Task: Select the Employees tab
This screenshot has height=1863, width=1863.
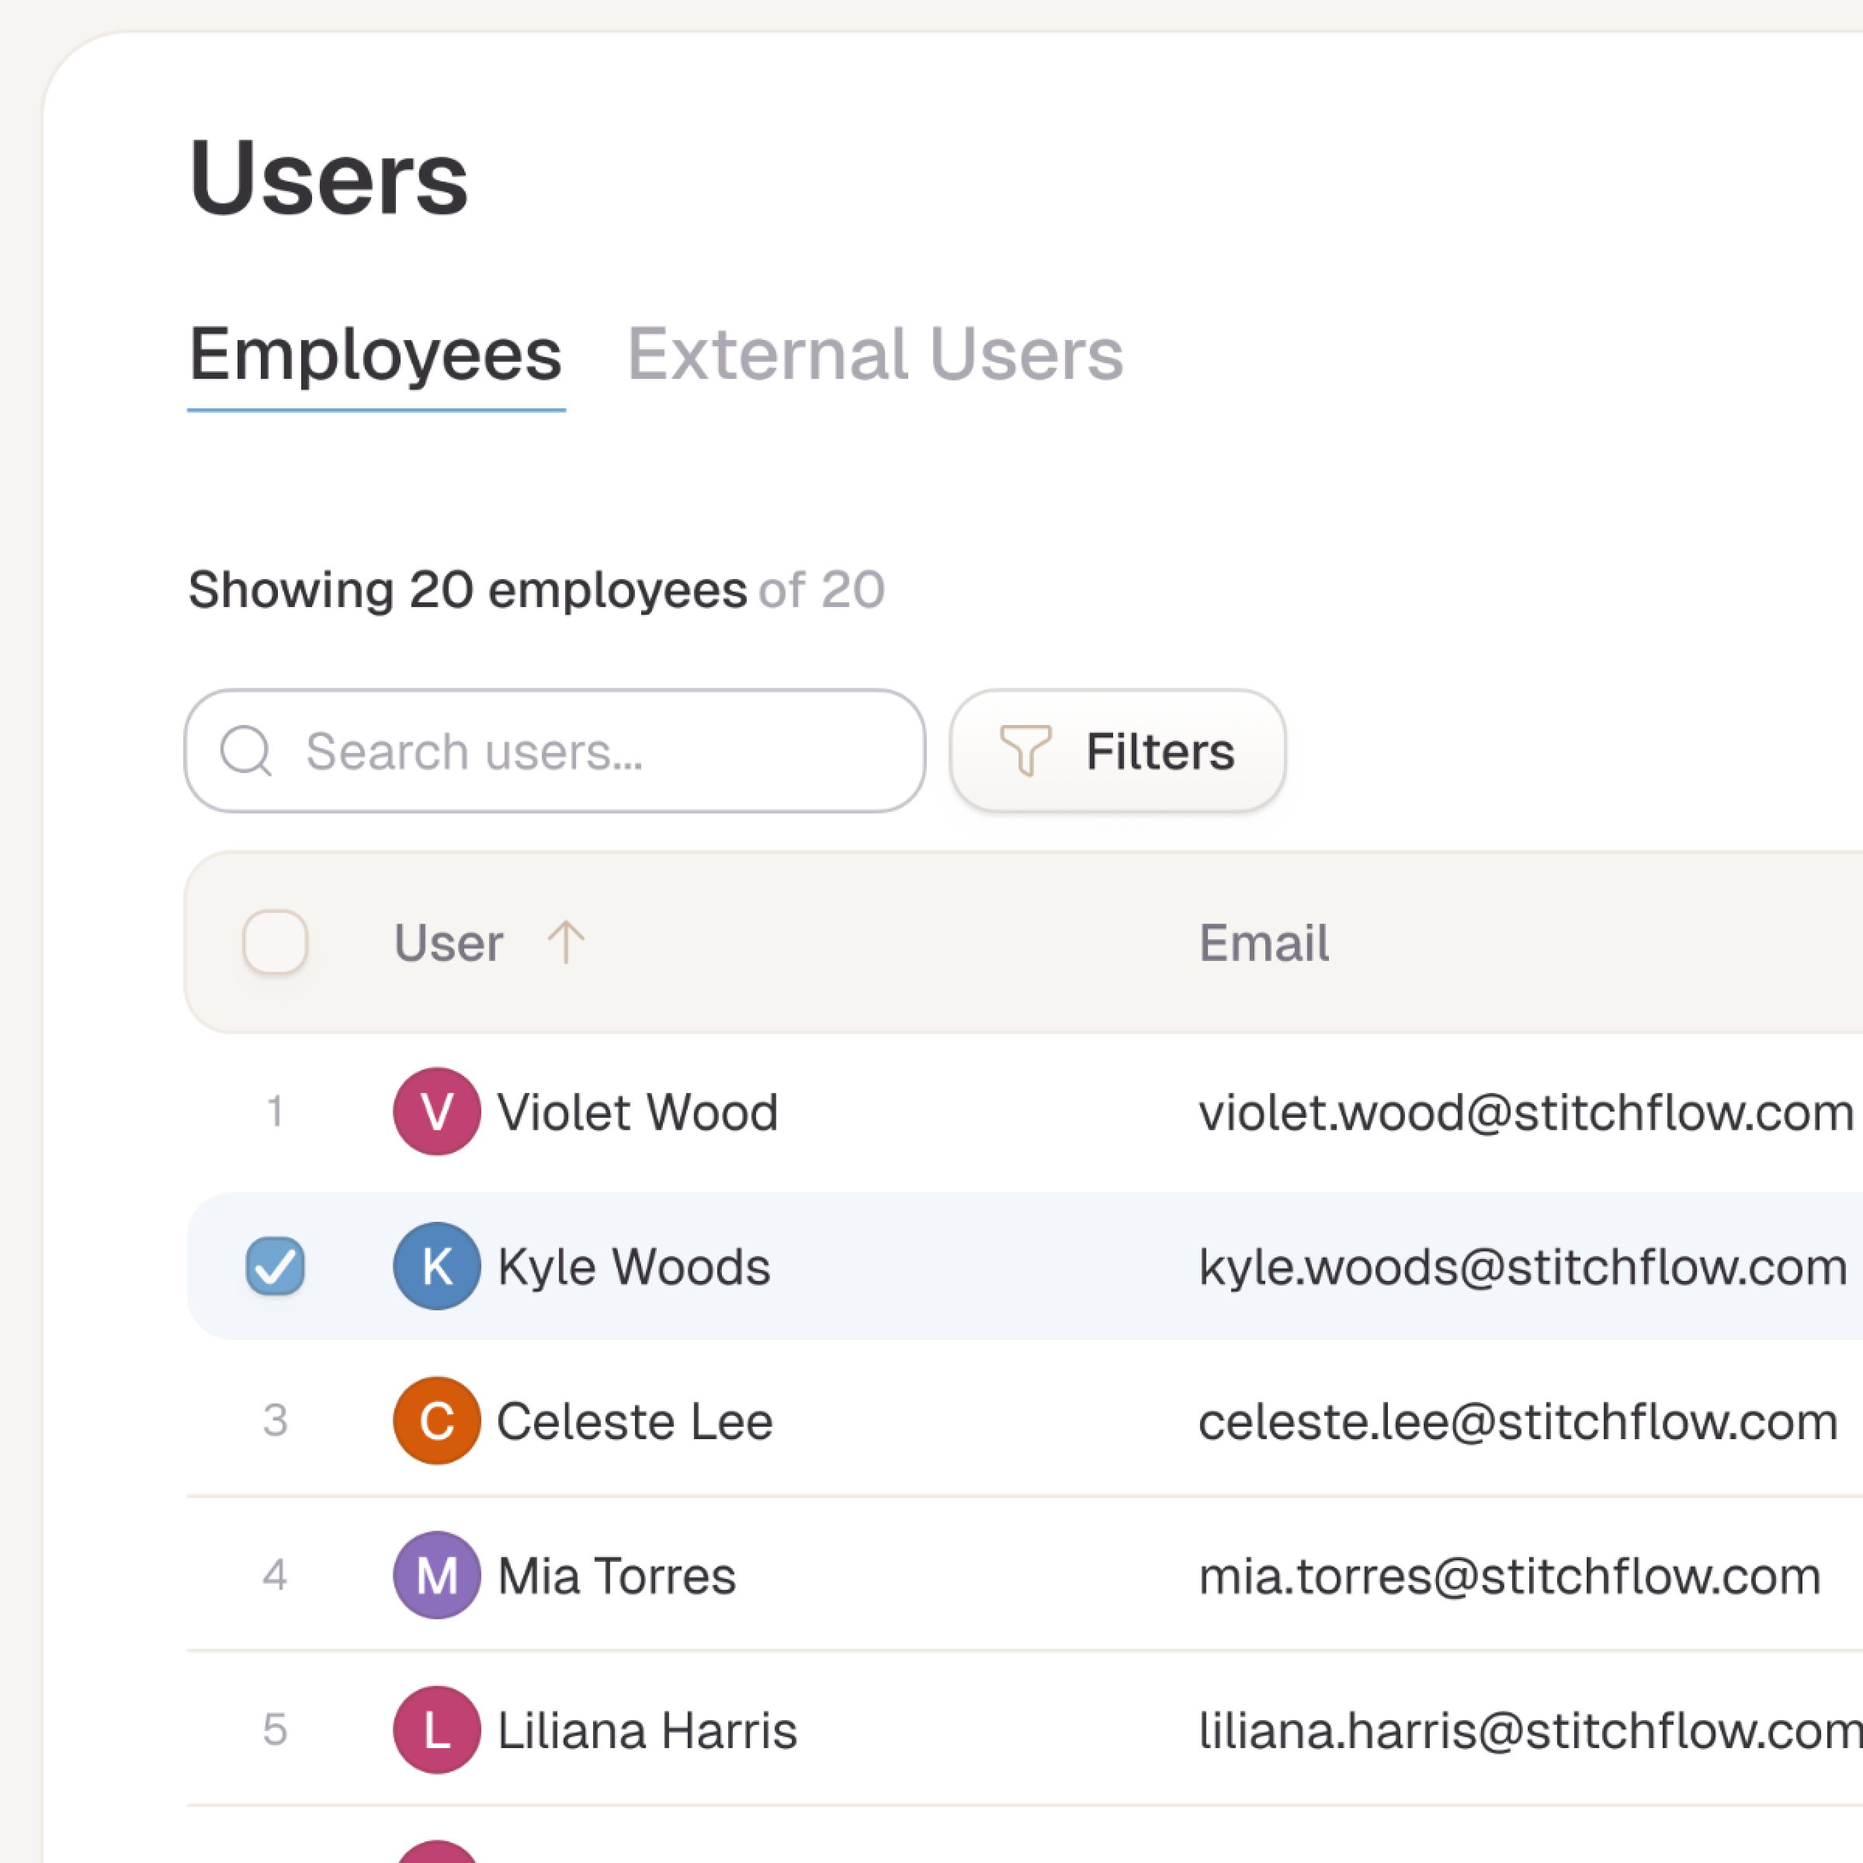Action: click(375, 354)
